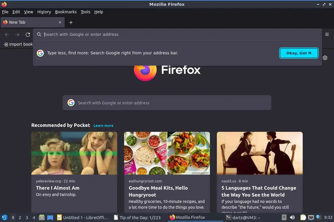Click yalereview.org source text
The height and width of the screenshot is (222, 334).
[x=48, y=181]
